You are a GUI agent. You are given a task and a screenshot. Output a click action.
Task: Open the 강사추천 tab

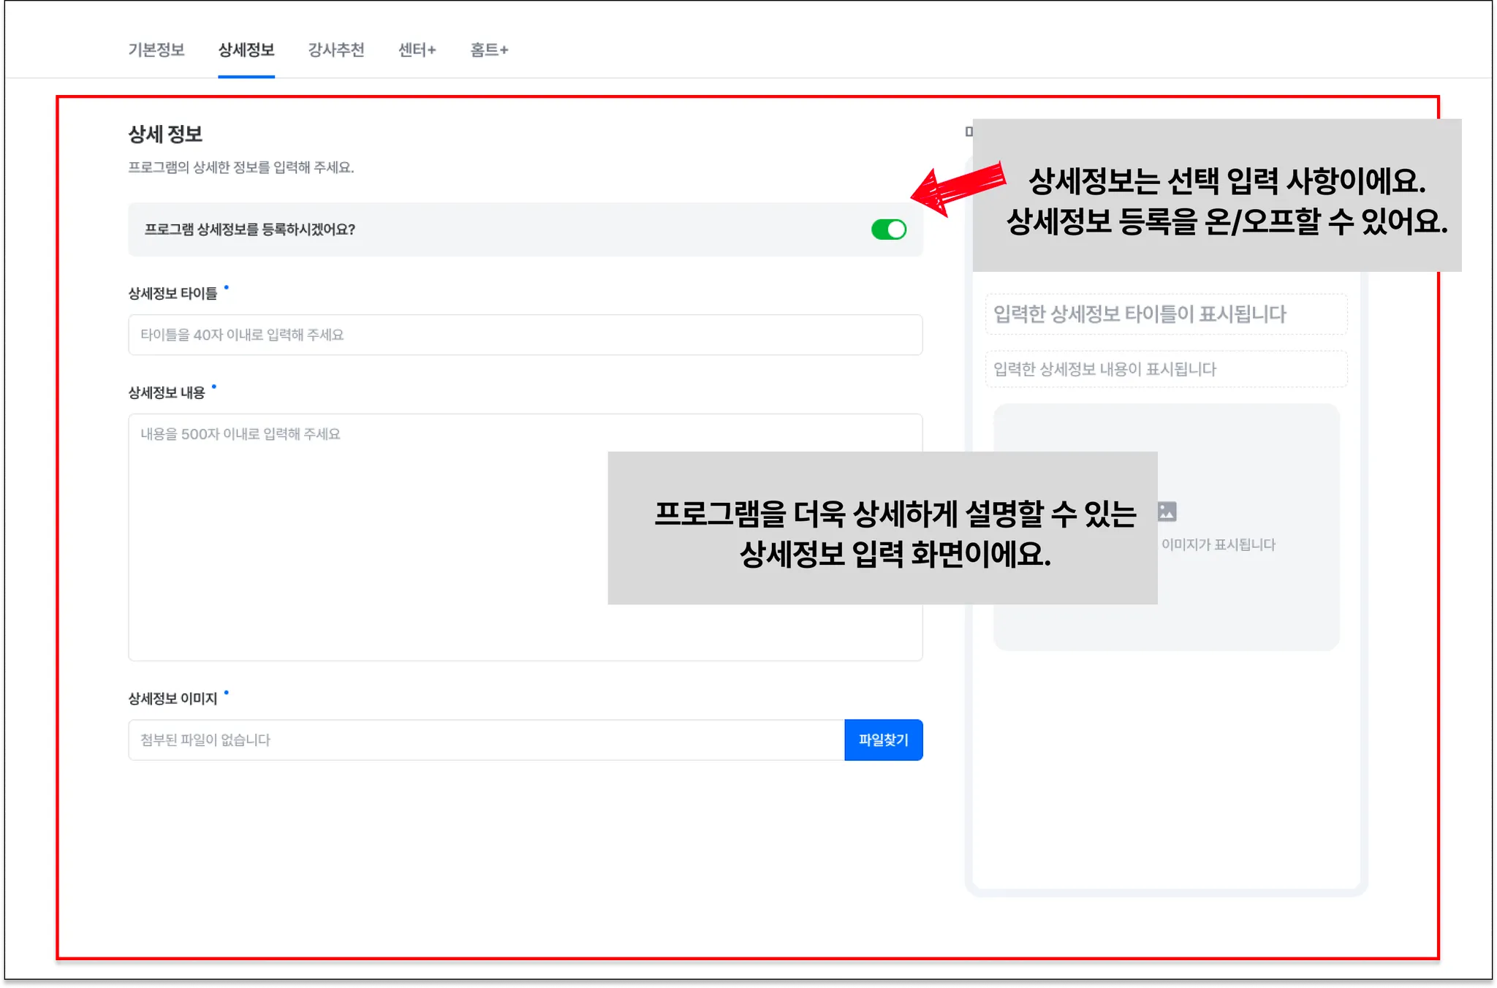tap(336, 50)
